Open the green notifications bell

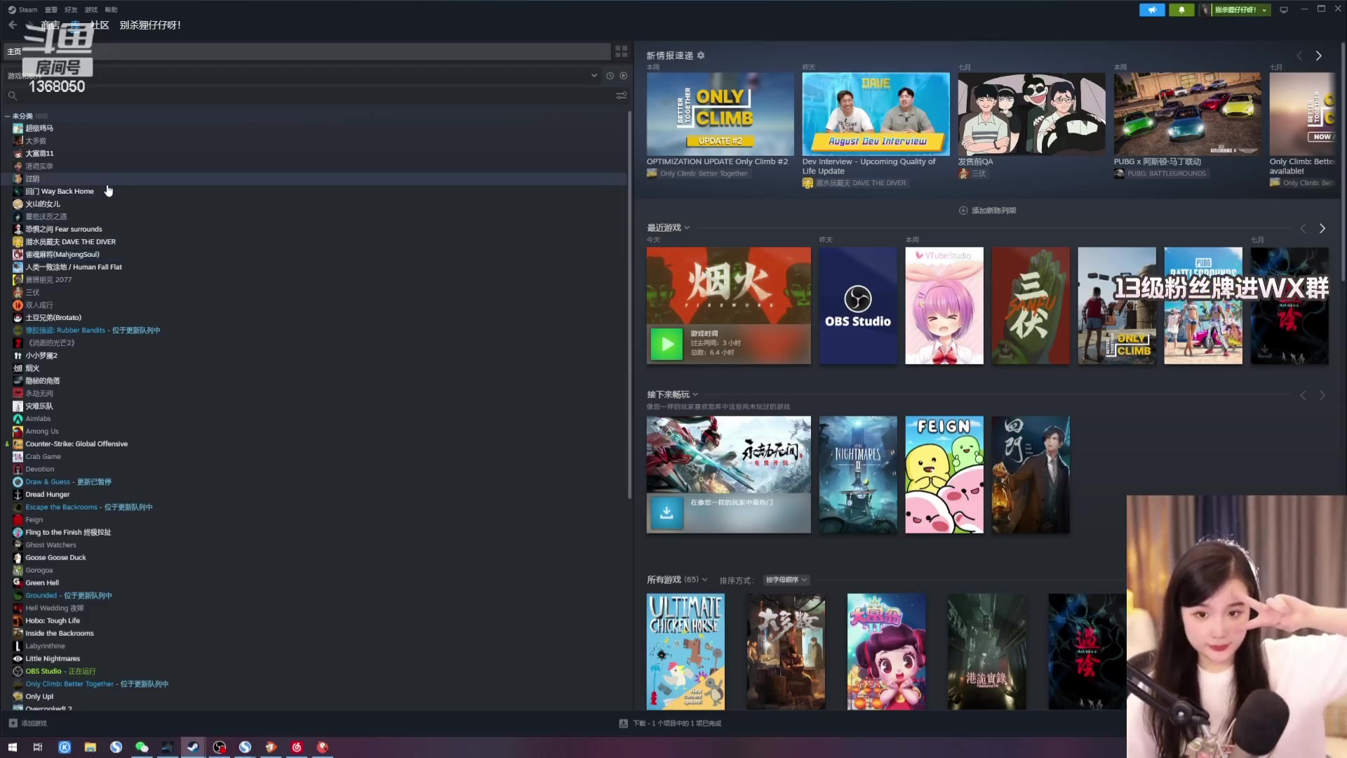coord(1181,10)
